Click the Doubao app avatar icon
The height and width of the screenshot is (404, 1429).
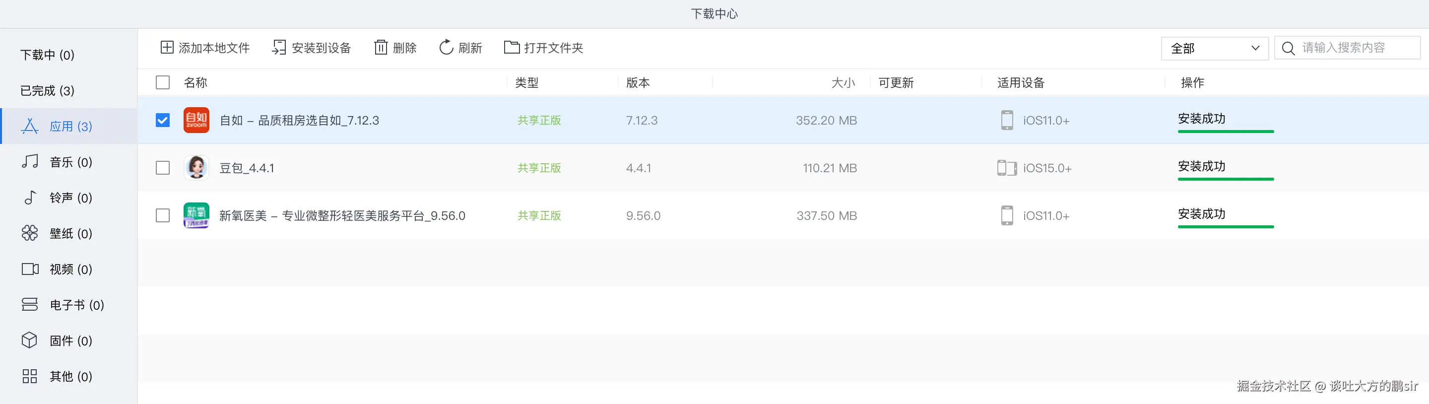[196, 168]
